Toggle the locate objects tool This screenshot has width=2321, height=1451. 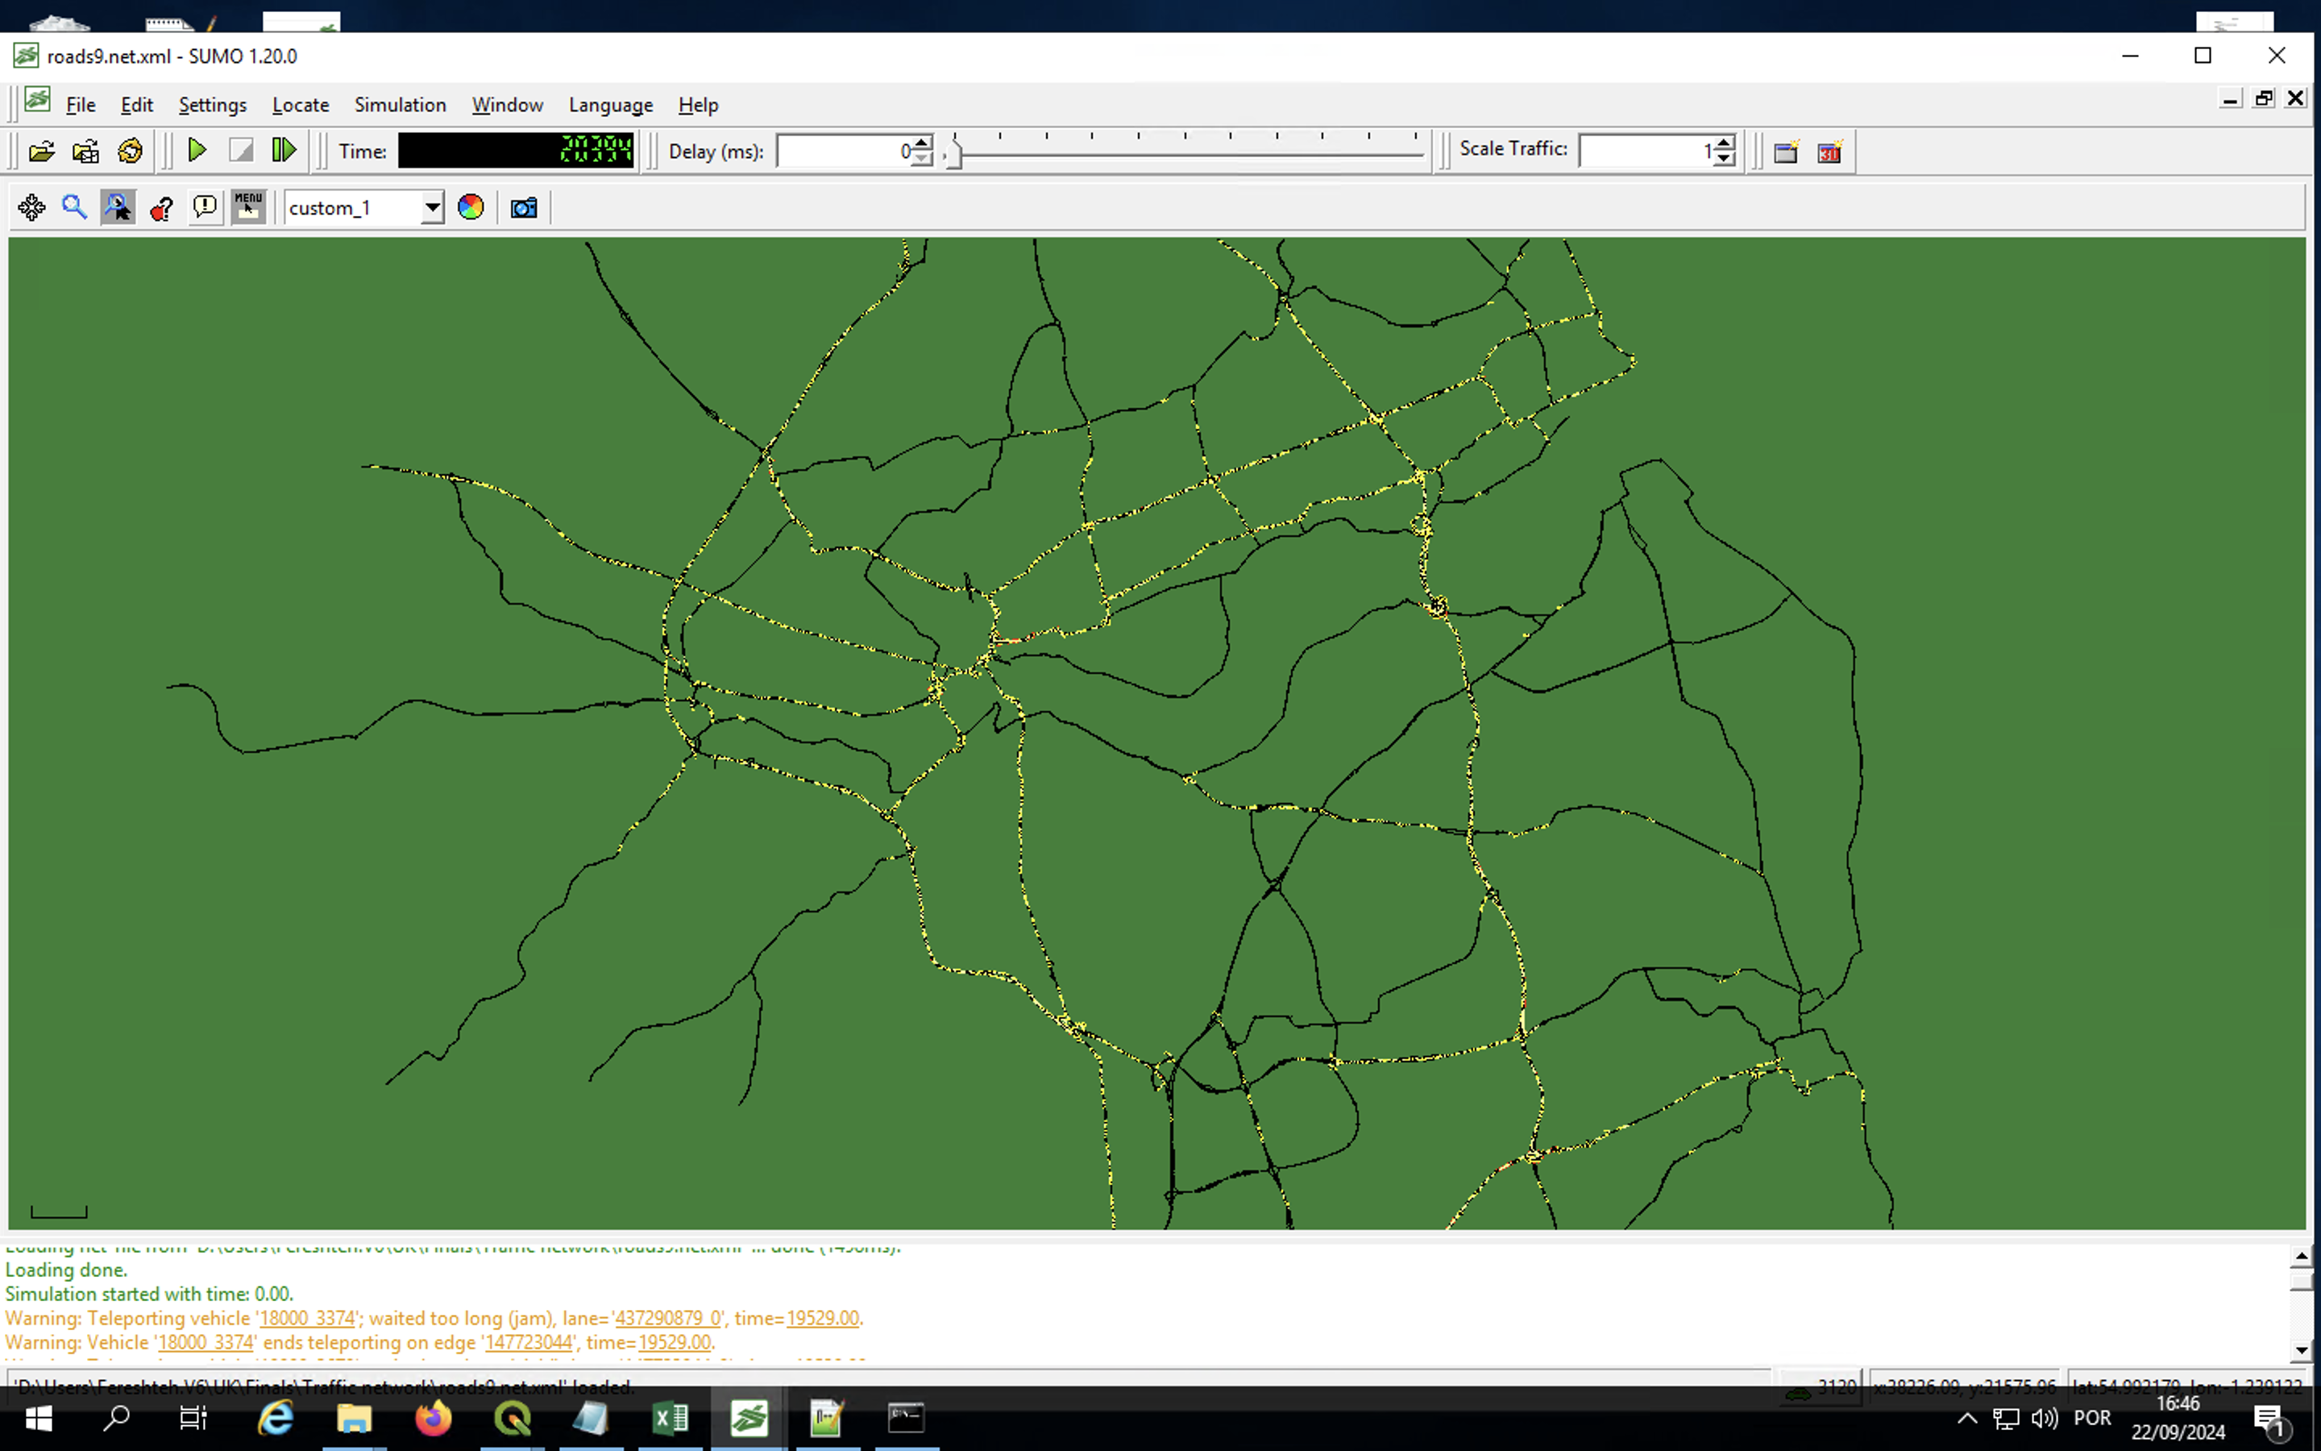[x=117, y=206]
